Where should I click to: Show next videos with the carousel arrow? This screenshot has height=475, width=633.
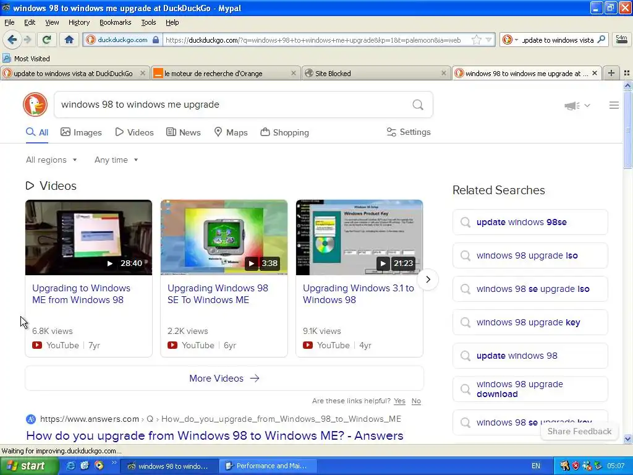(428, 280)
